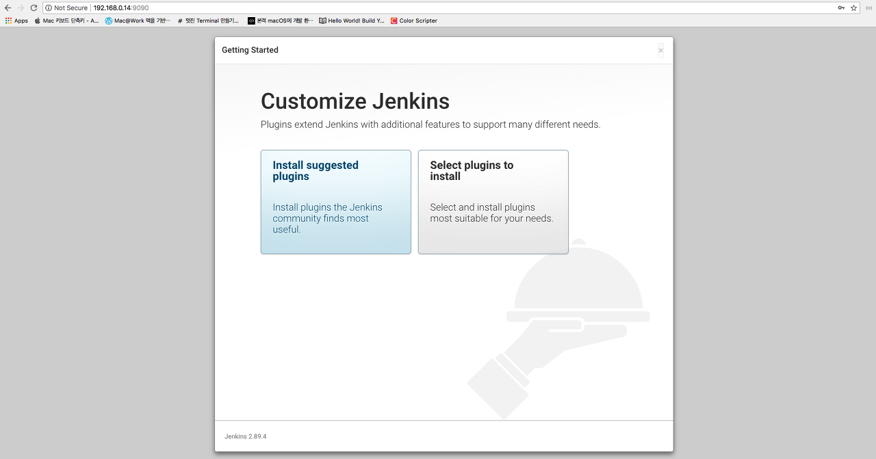The image size is (876, 459).
Task: Choose Select plugins to install
Action: [x=493, y=202]
